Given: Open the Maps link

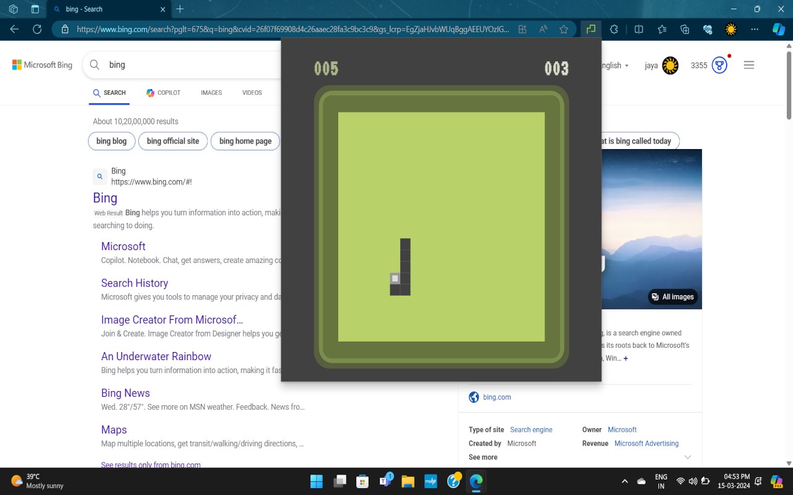Looking at the screenshot, I should 114,429.
